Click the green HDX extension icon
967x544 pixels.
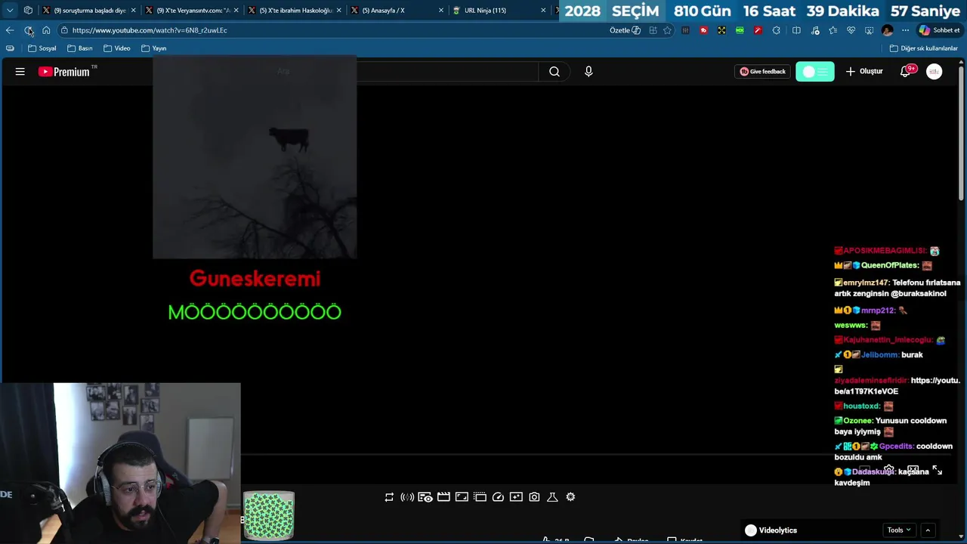pos(740,30)
